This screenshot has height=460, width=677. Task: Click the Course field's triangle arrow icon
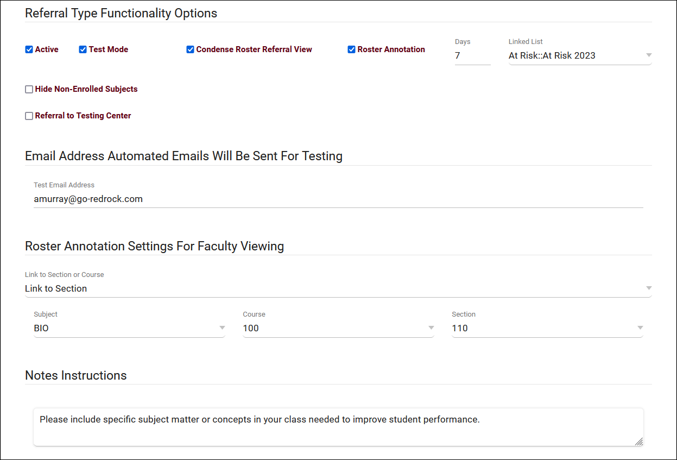(x=431, y=328)
